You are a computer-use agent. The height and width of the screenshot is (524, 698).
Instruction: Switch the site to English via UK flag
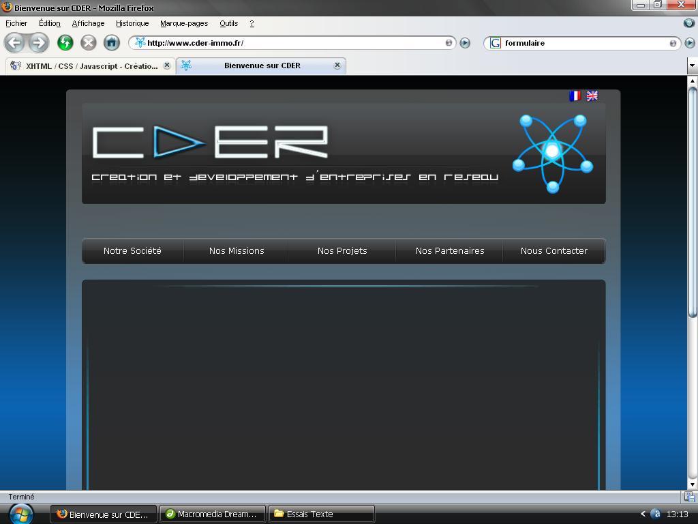click(x=592, y=96)
